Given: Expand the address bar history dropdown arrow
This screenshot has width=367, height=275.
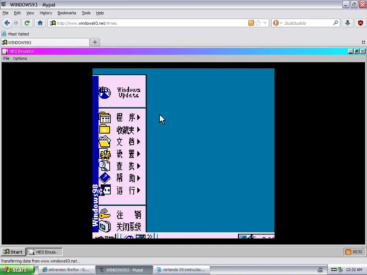Looking at the screenshot, I should click(265, 23).
